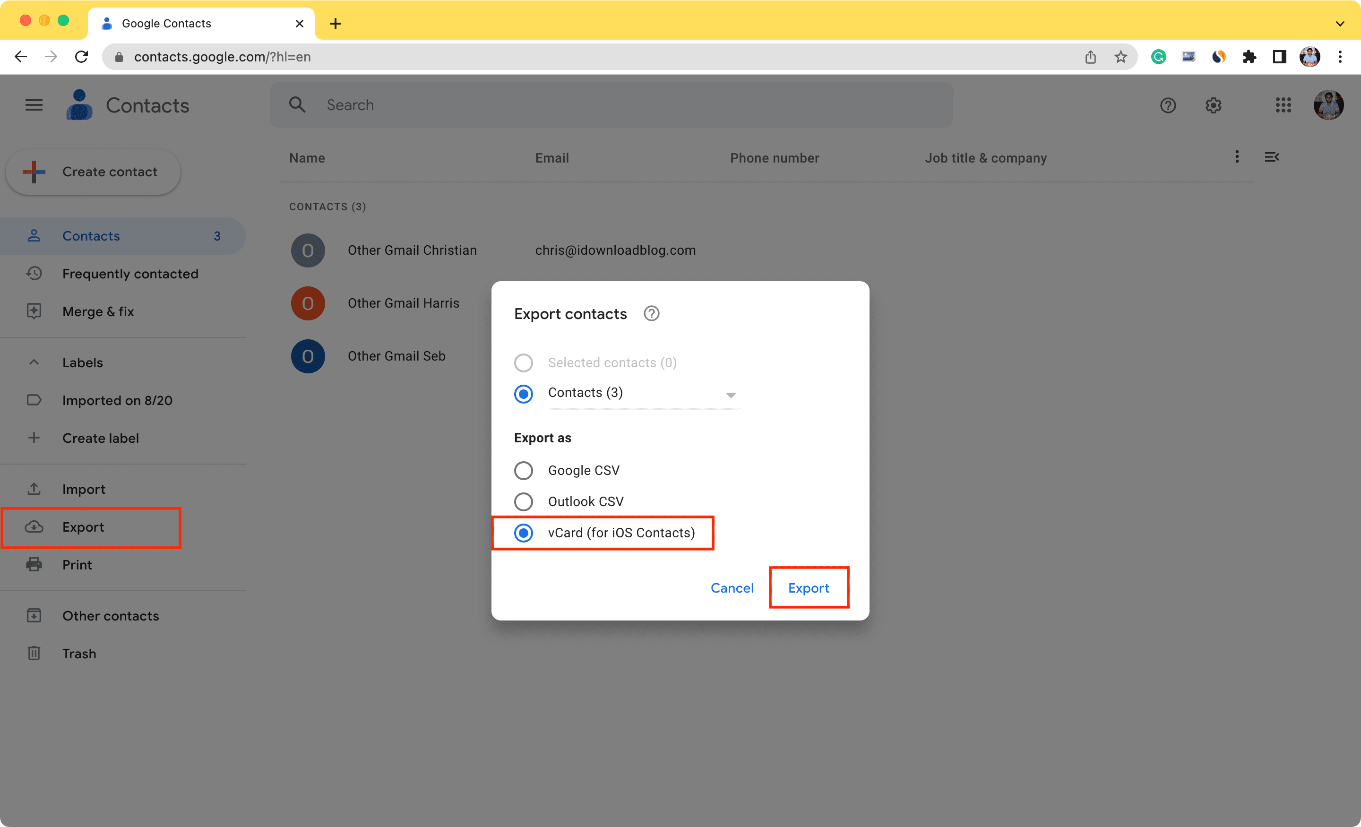Close the Google Contacts tab

pos(300,24)
